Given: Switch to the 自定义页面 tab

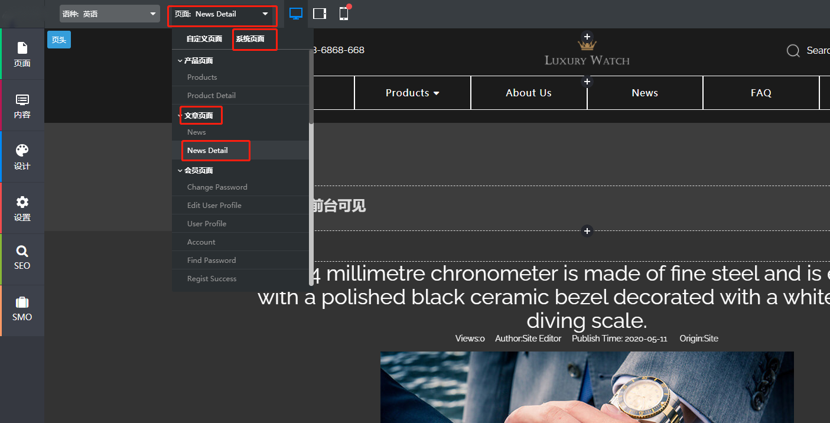Looking at the screenshot, I should pos(204,39).
